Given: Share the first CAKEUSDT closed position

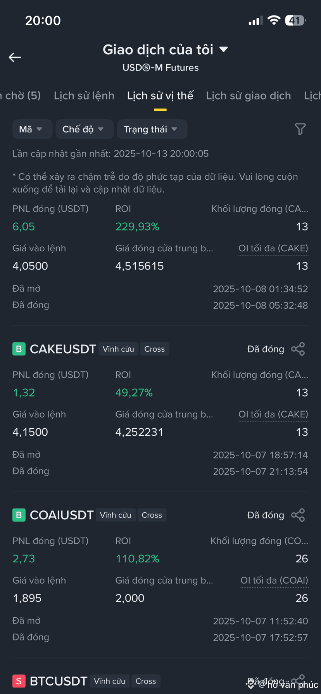Looking at the screenshot, I should (x=298, y=349).
